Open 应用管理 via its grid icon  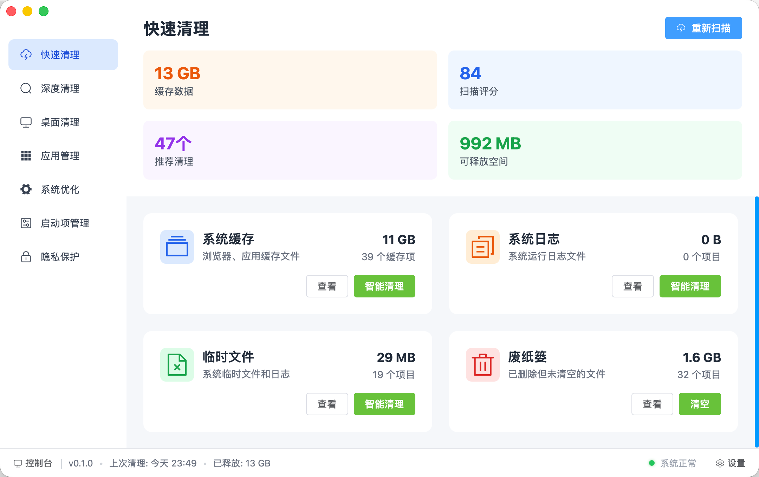point(26,156)
